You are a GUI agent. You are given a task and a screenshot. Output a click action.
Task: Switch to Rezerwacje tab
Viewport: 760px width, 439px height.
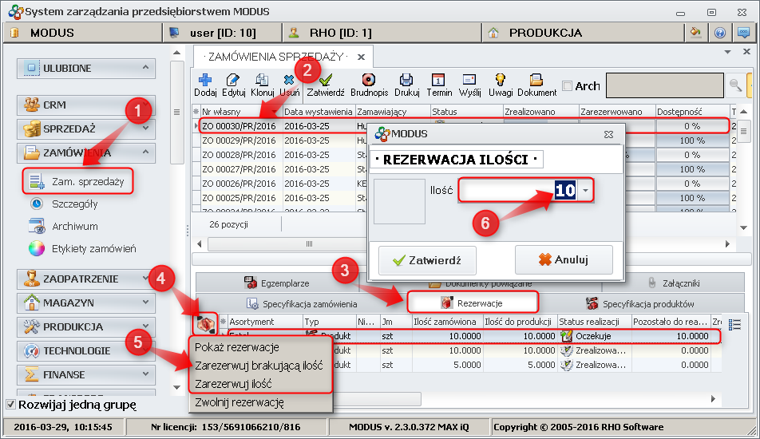(473, 303)
